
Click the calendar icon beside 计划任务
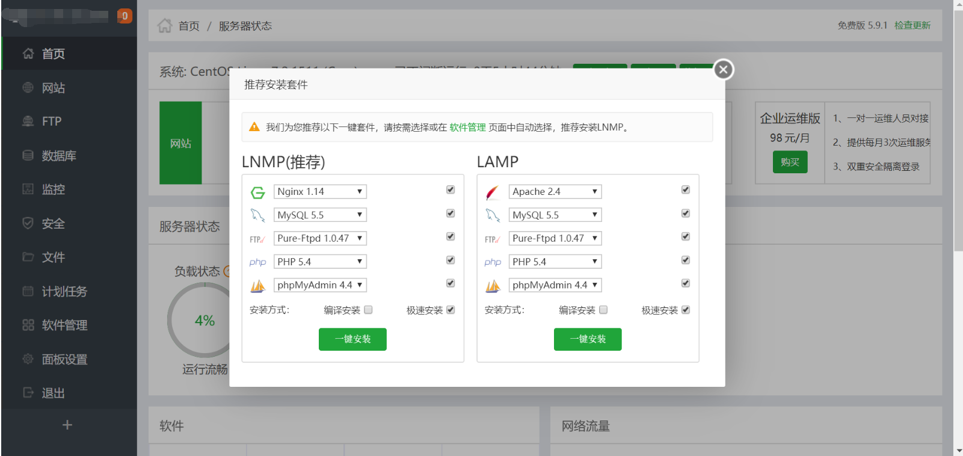28,291
